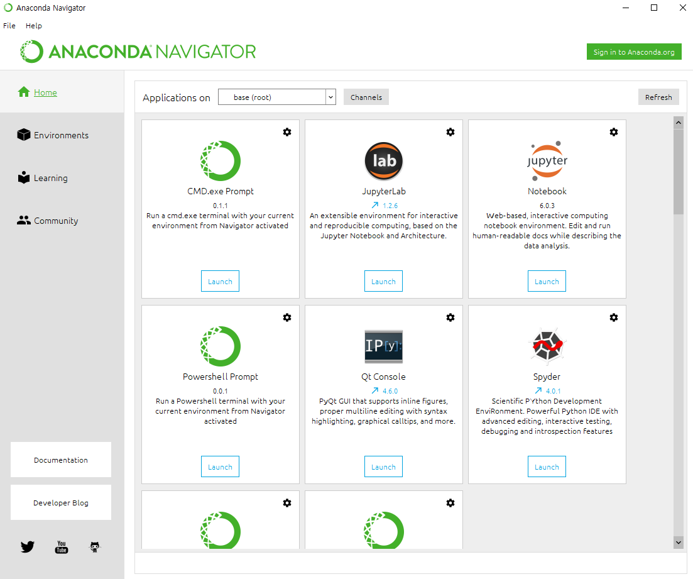Click the Applications on label

coord(177,97)
